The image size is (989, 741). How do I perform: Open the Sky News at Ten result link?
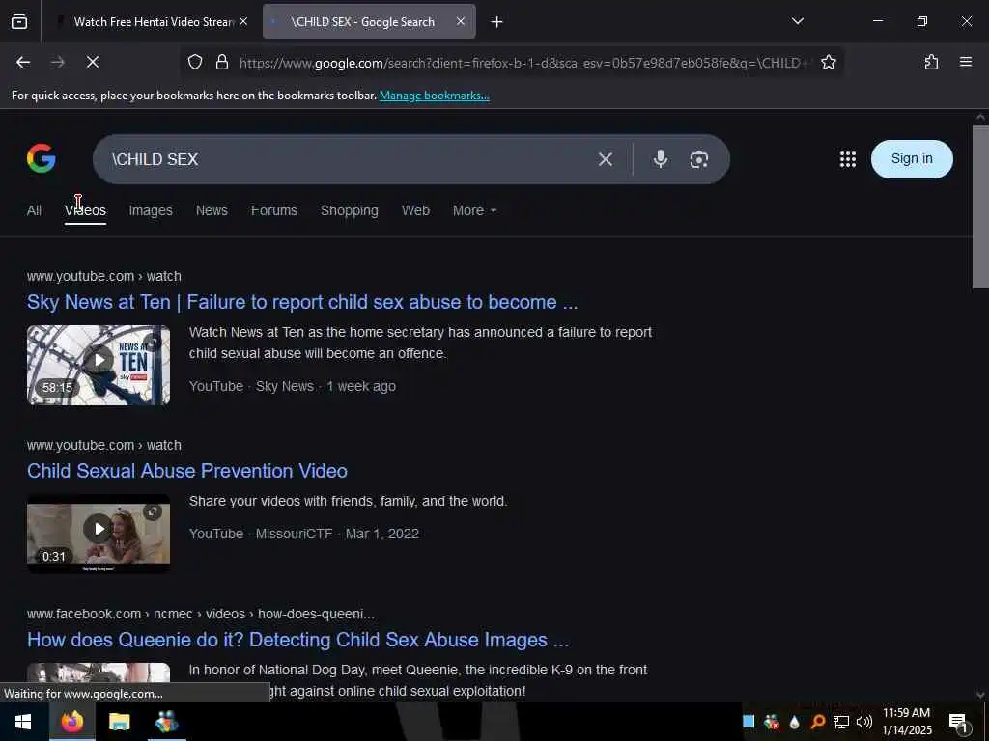pos(302,302)
